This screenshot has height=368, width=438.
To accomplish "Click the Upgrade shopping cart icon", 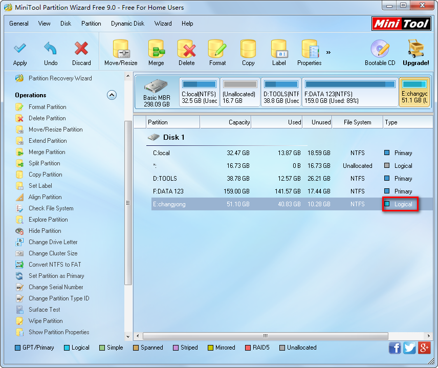I will point(415,50).
